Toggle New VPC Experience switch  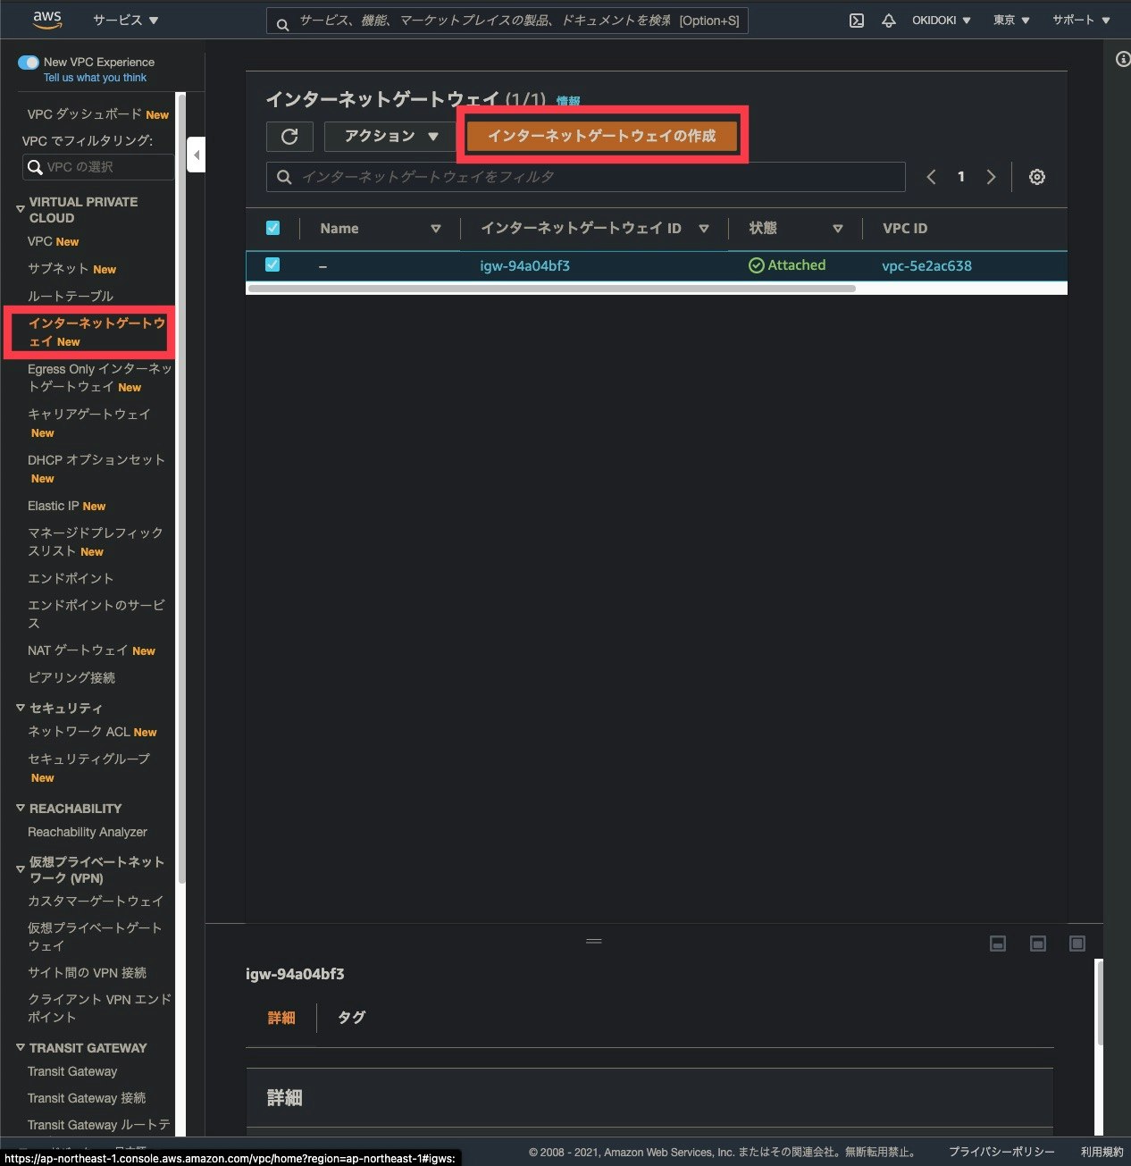pyautogui.click(x=29, y=63)
